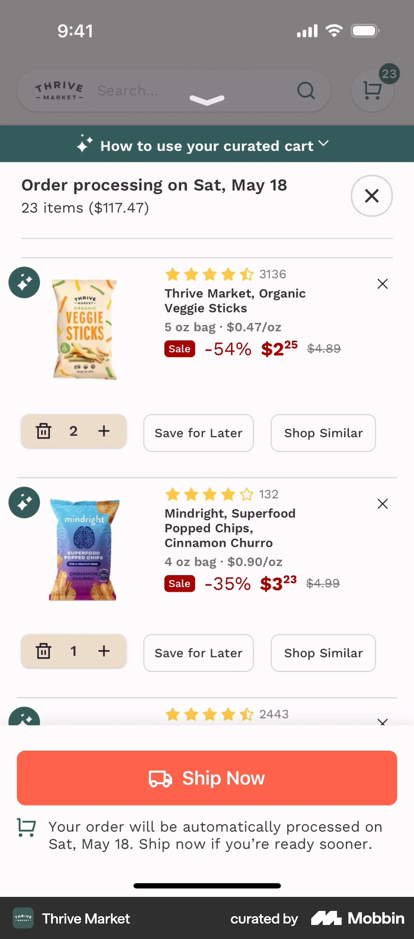Image resolution: width=414 pixels, height=939 pixels.
Task: Tap the trash icon on Popped Chips
Action: 44,651
